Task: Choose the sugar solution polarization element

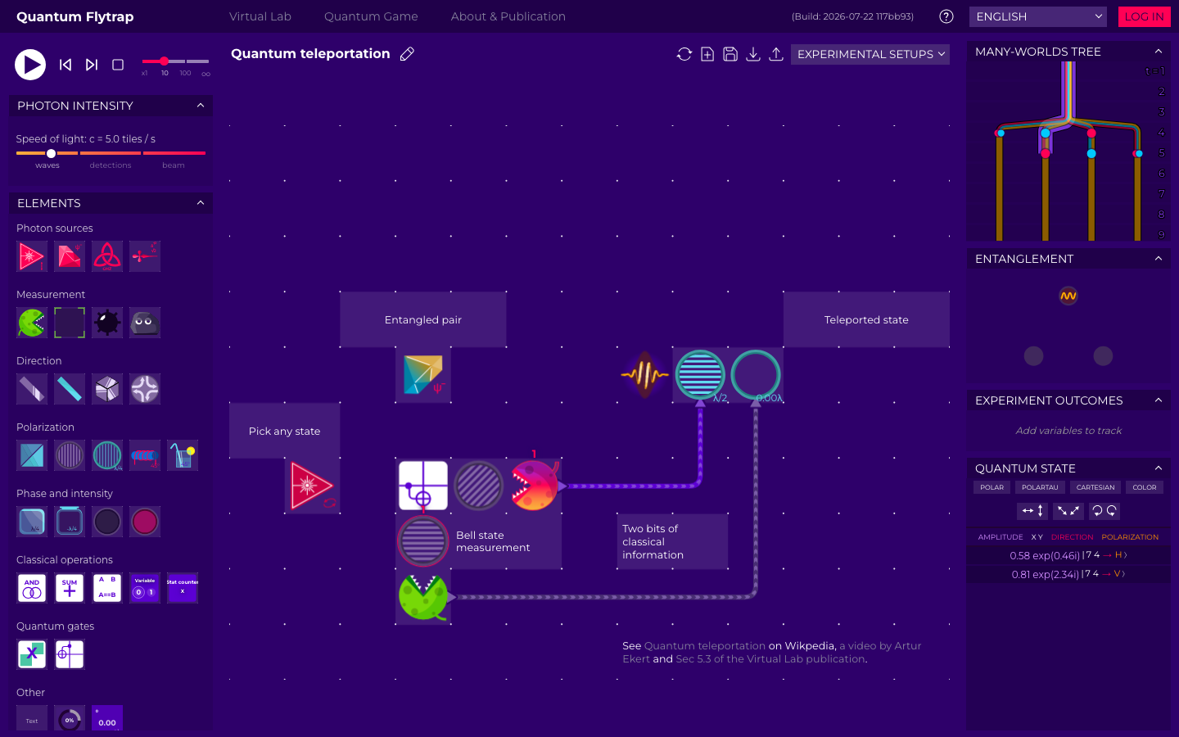Action: (183, 455)
